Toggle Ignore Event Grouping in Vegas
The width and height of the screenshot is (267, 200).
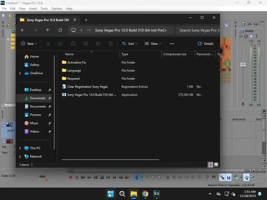253,177
